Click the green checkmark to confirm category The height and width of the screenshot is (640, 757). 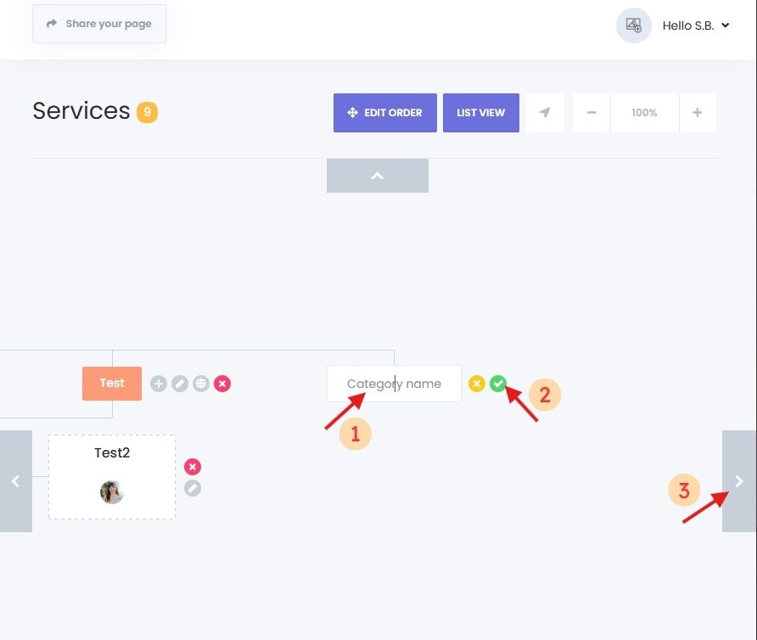click(x=497, y=384)
